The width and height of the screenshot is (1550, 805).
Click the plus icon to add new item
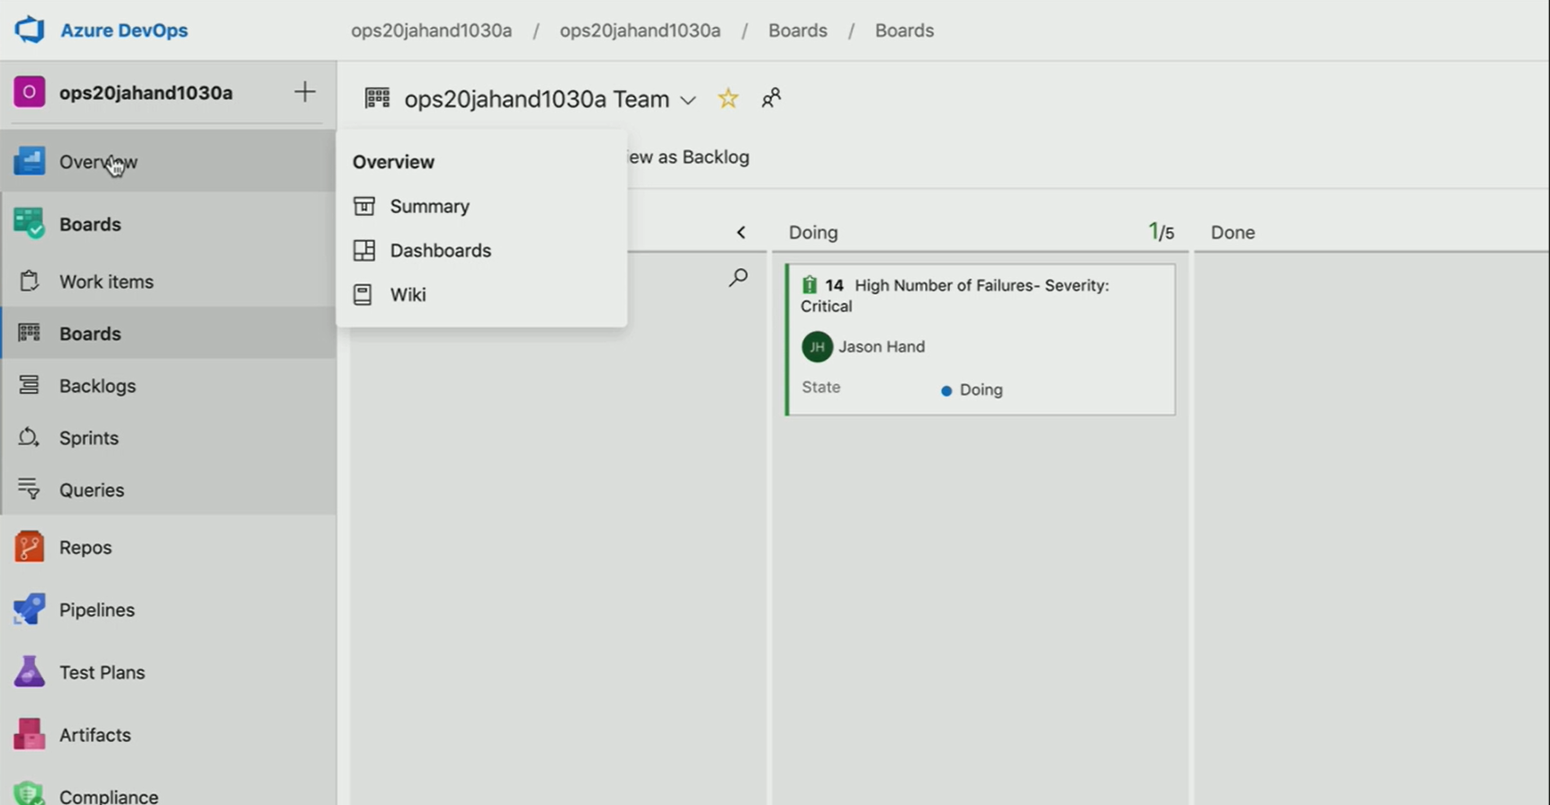point(304,92)
